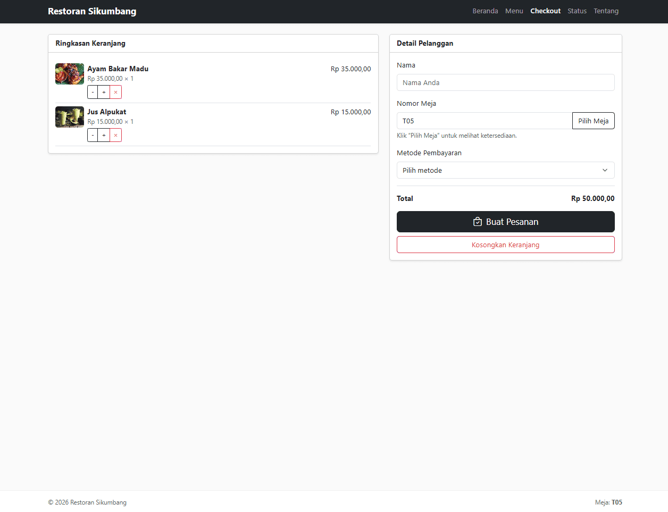This screenshot has width=668, height=512.
Task: Go to Beranda in navigation bar
Action: click(x=485, y=11)
